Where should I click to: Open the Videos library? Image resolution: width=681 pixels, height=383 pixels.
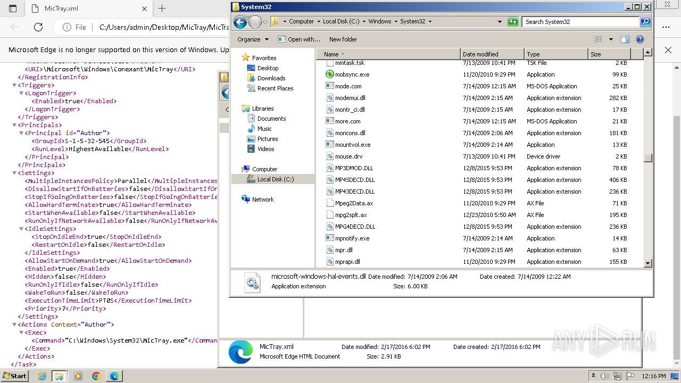tap(265, 149)
